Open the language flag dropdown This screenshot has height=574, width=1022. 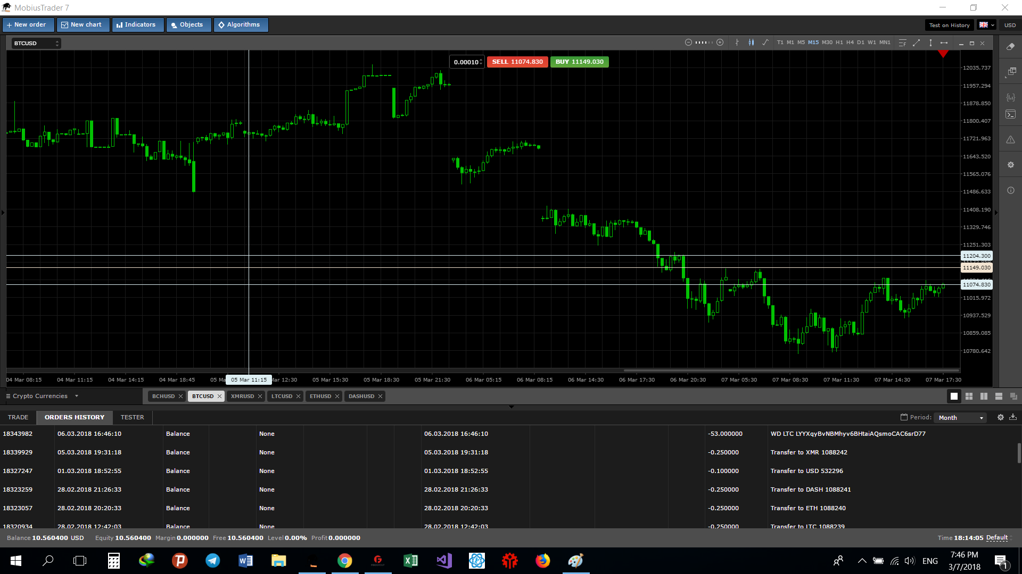(x=986, y=25)
